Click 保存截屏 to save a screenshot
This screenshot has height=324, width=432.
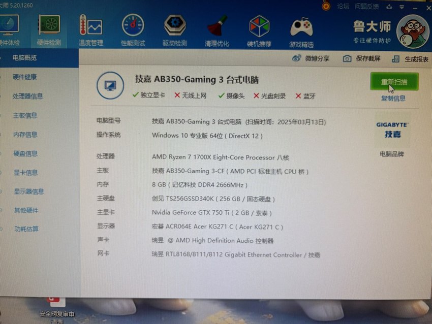(361, 58)
